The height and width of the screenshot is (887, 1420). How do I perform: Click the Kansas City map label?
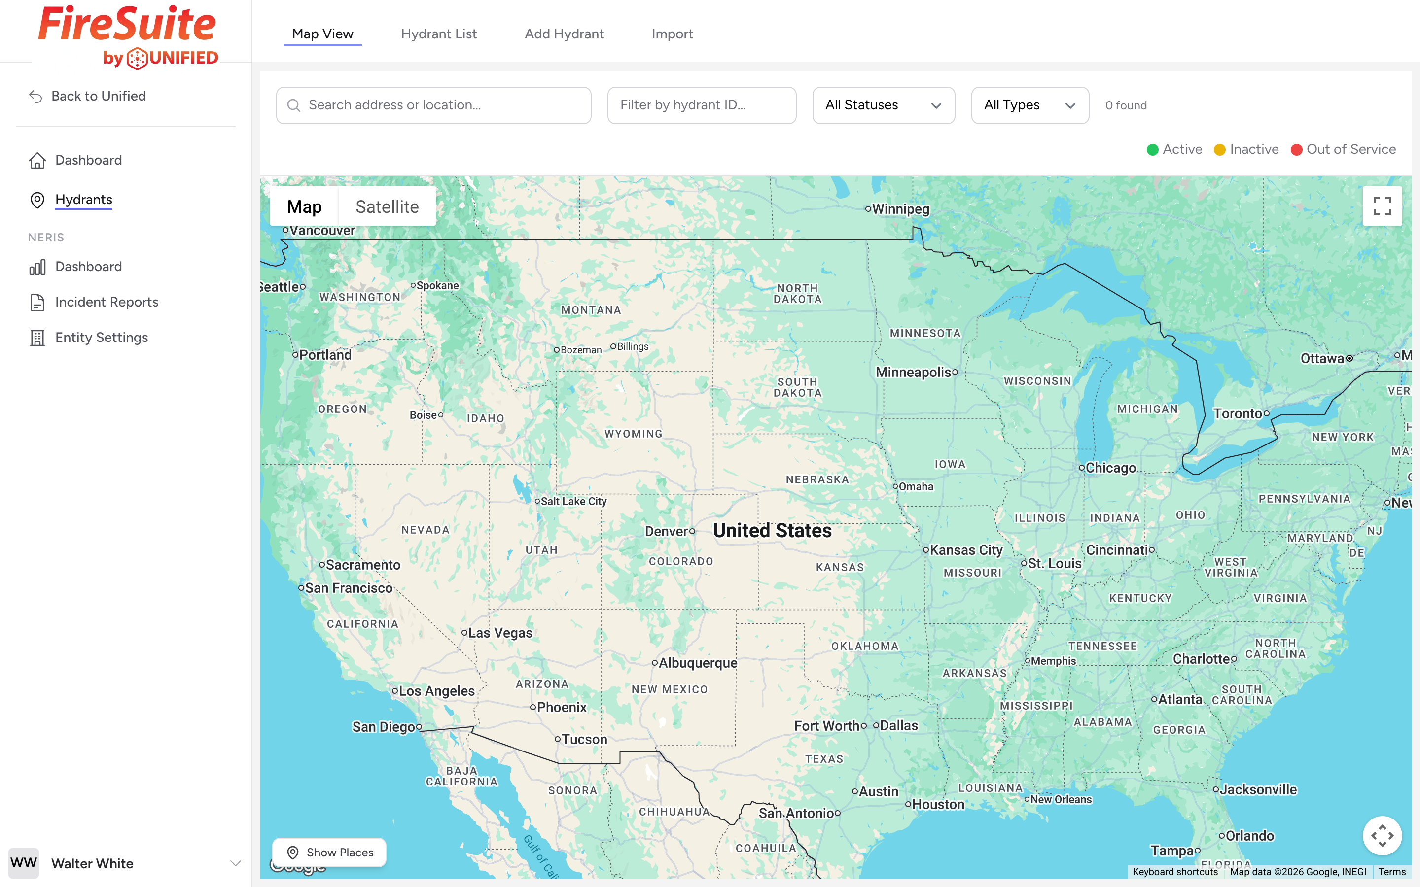point(966,550)
